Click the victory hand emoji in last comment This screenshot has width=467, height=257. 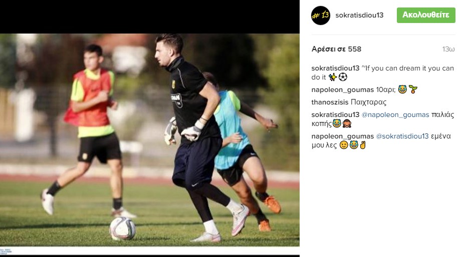[x=363, y=145]
